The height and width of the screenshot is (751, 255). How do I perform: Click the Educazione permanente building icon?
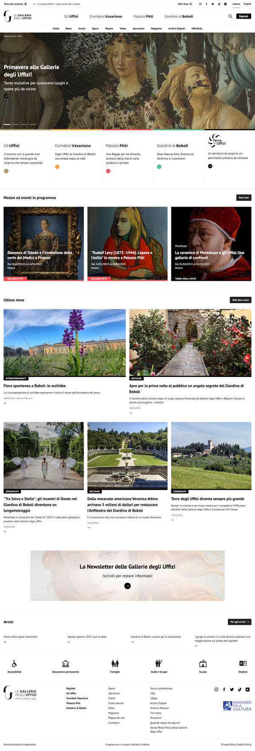coord(65,664)
